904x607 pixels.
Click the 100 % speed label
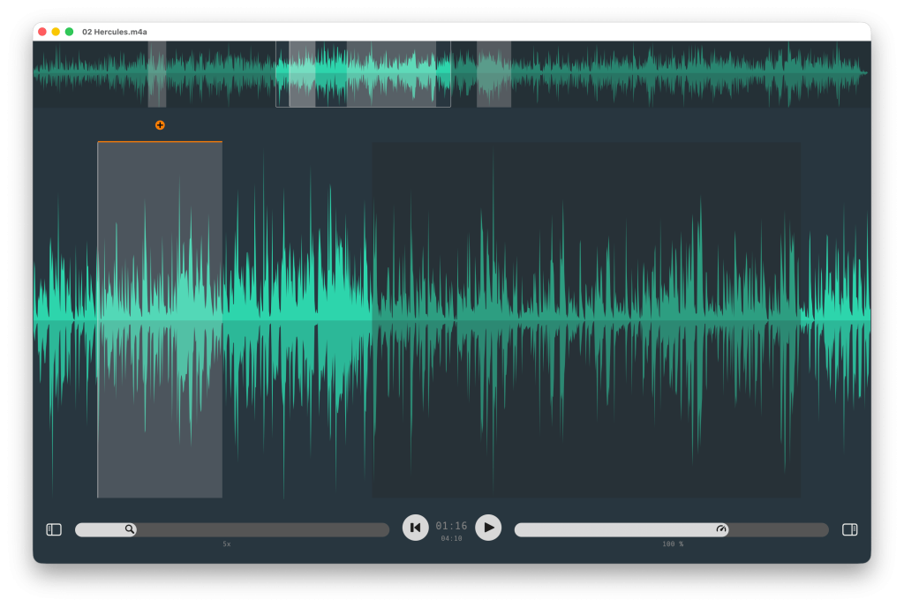click(673, 544)
